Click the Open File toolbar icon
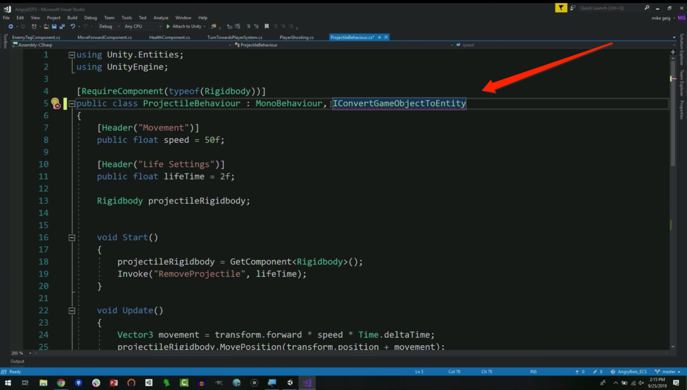This screenshot has width=687, height=390. coord(46,26)
